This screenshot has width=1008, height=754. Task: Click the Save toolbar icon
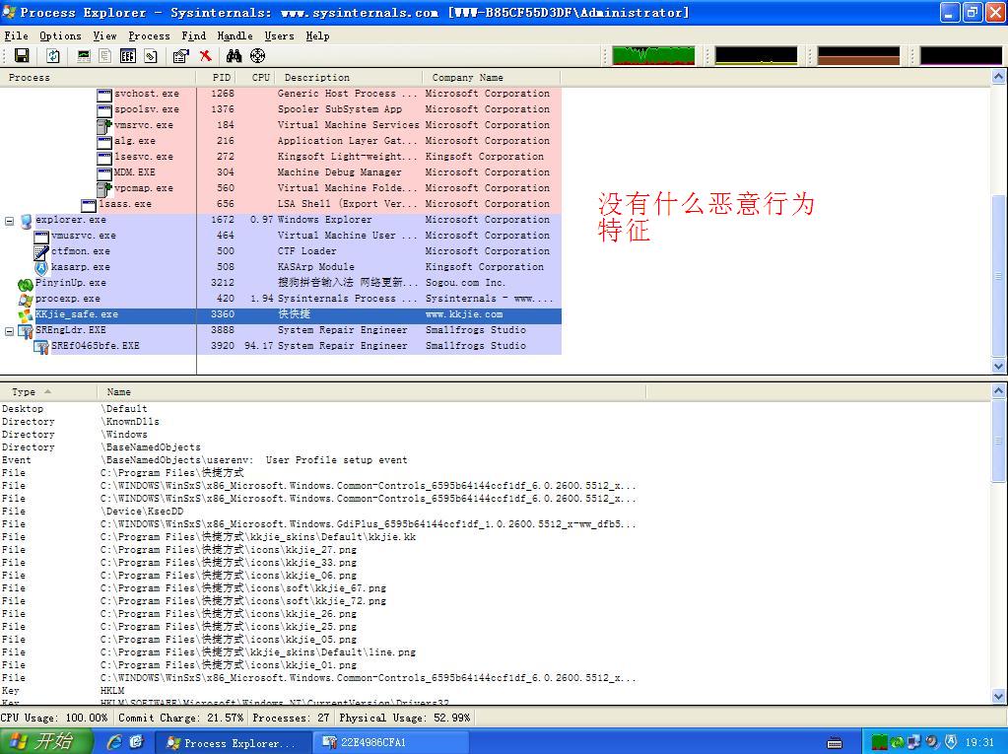[22, 56]
